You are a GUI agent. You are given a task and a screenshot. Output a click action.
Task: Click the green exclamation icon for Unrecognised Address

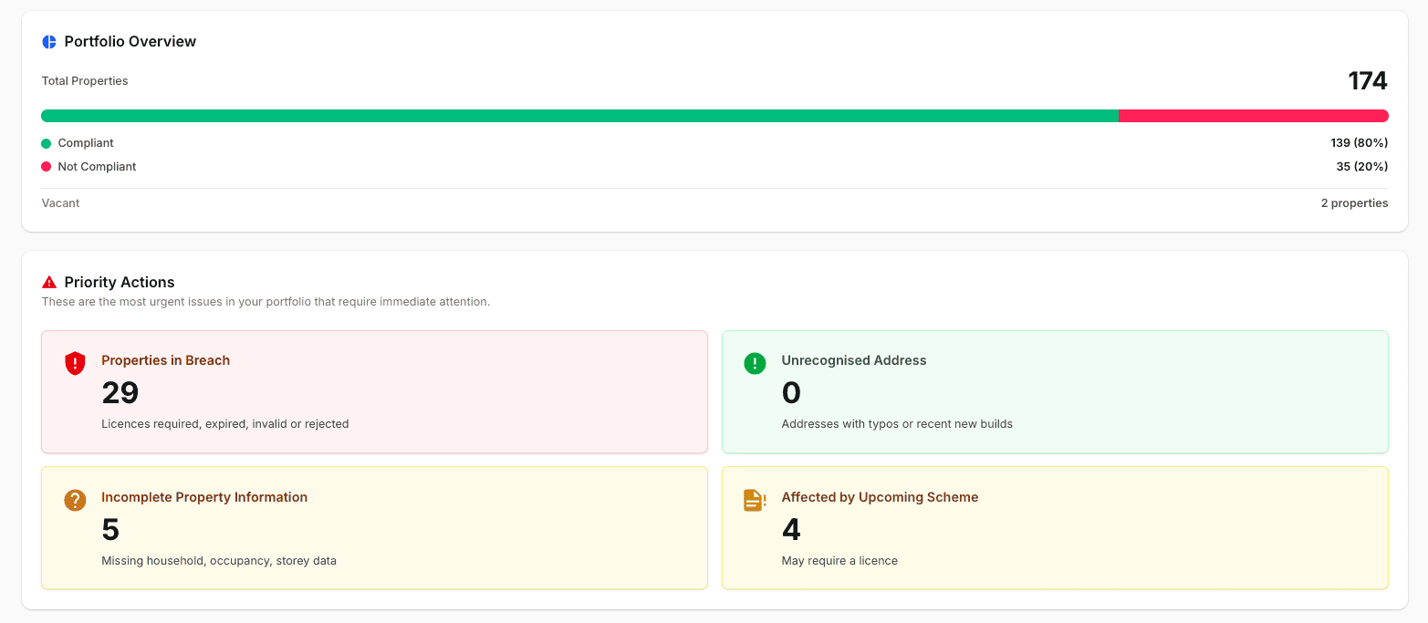point(755,364)
